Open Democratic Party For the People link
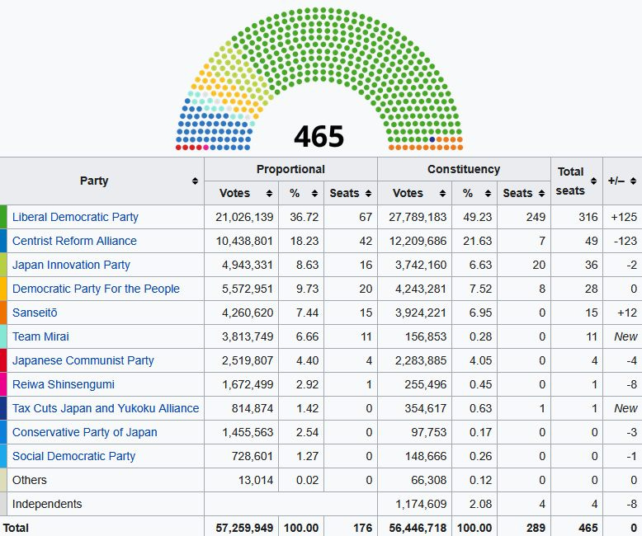 tap(96, 289)
